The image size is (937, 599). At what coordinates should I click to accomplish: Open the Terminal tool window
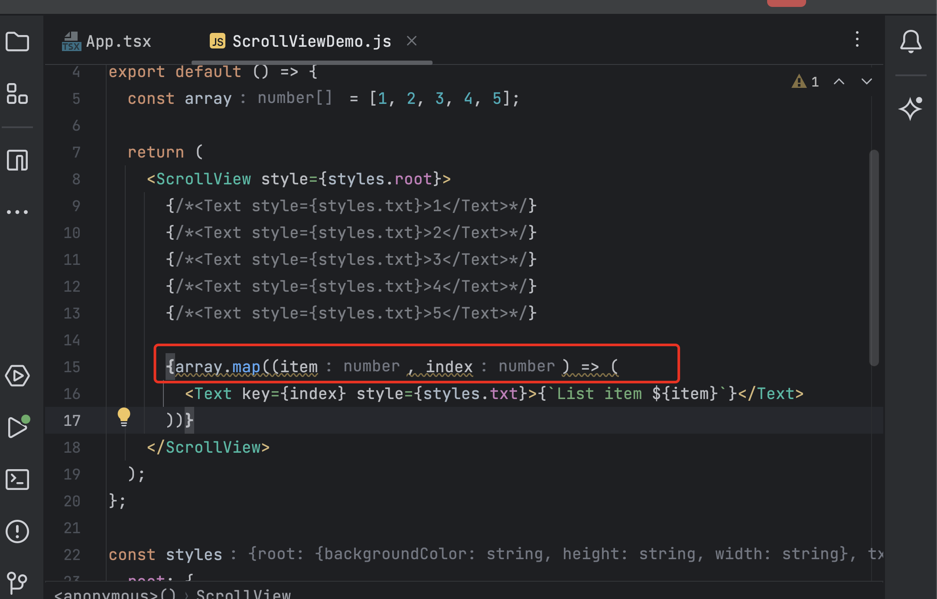point(17,480)
